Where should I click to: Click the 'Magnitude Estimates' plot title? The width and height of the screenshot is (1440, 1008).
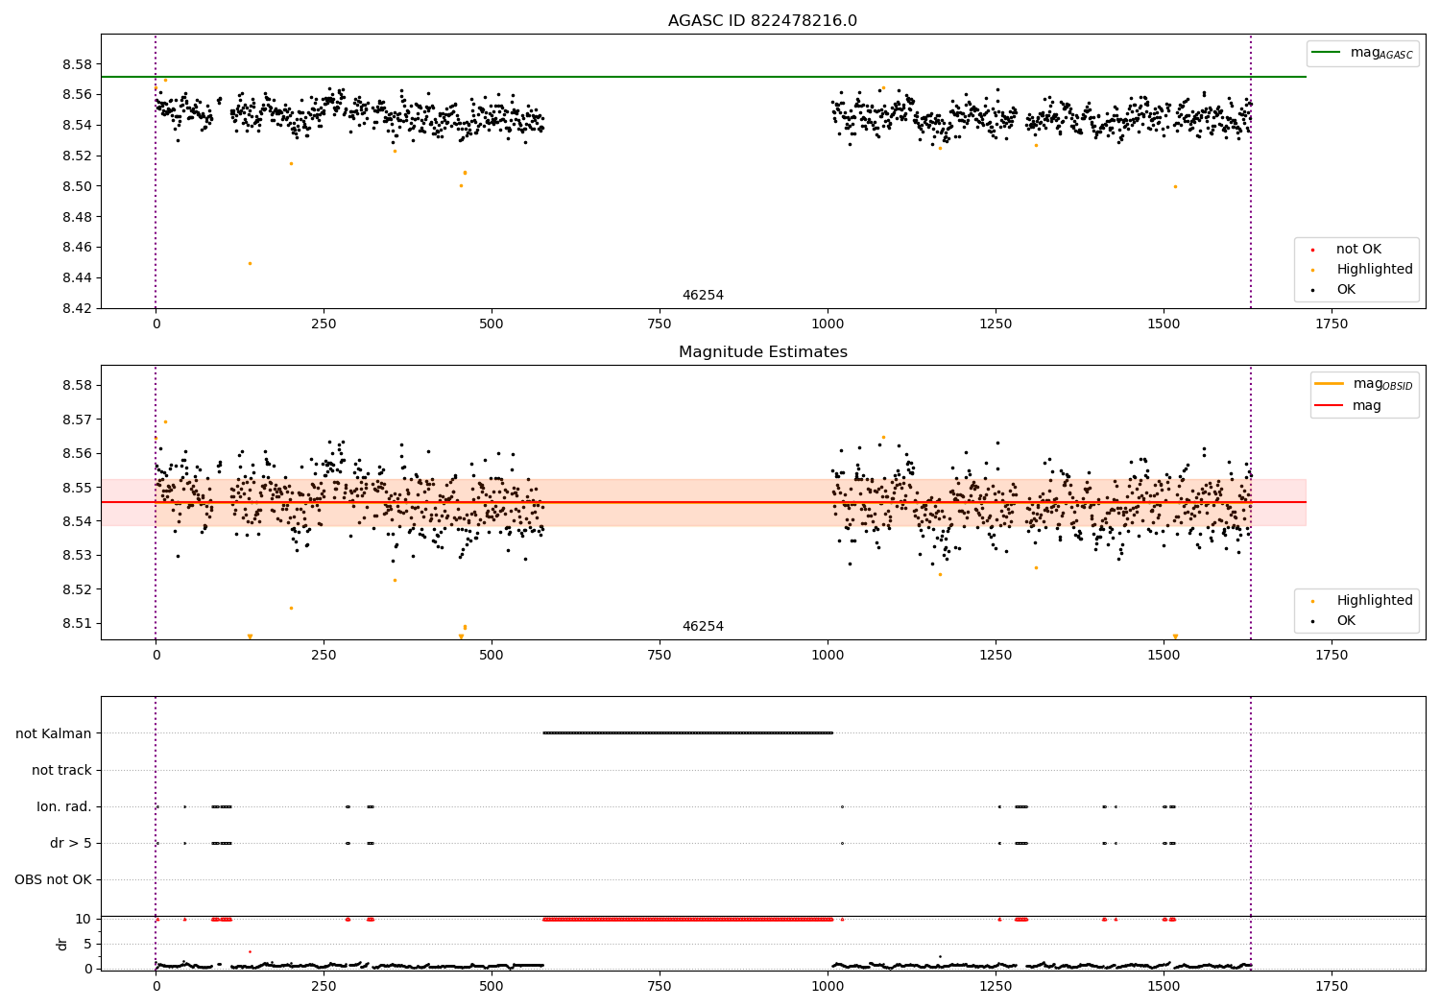762,352
